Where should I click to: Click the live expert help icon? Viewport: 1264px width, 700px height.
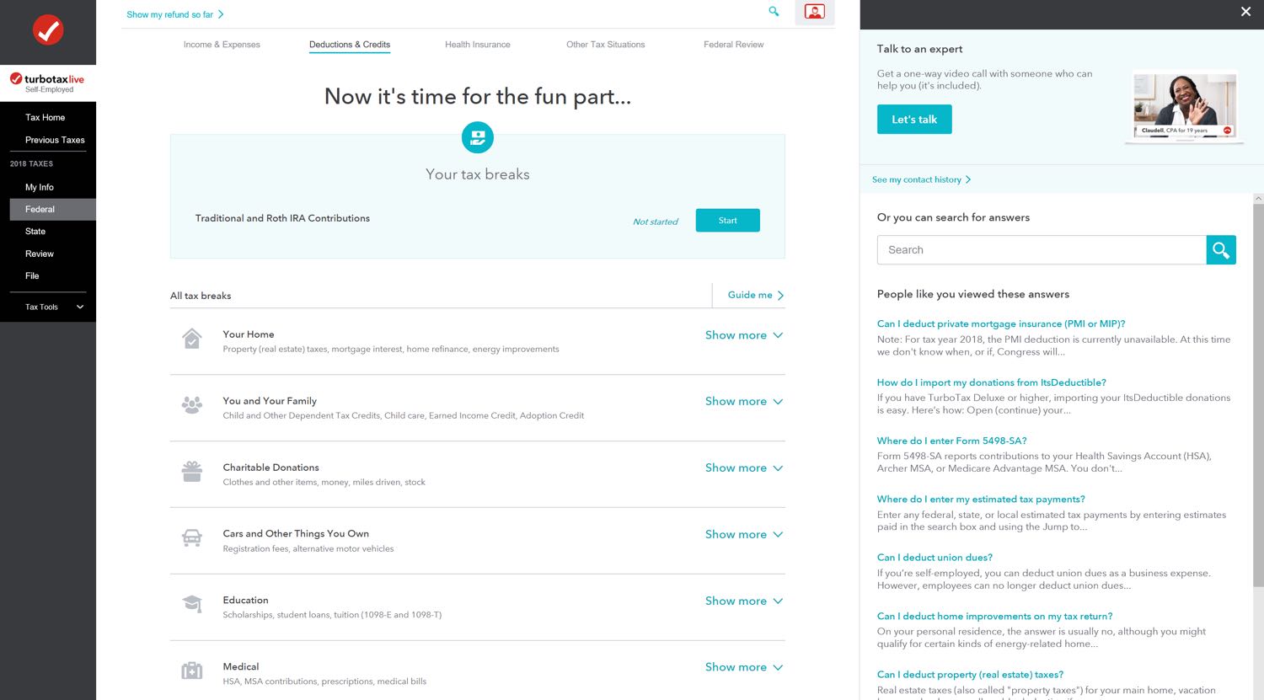point(814,12)
